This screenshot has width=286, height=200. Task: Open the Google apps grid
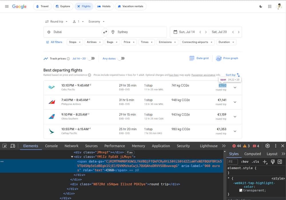(x=269, y=6)
